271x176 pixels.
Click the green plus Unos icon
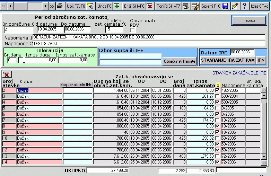tap(117, 6)
